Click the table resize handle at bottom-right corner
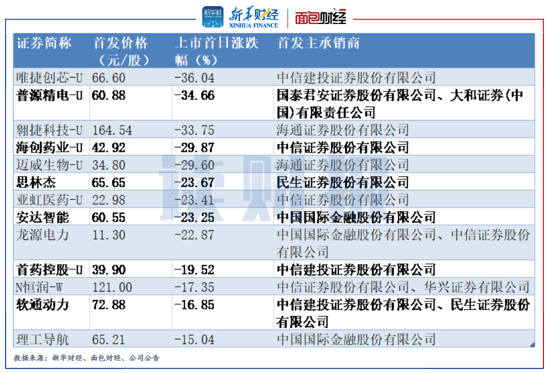 (532, 344)
